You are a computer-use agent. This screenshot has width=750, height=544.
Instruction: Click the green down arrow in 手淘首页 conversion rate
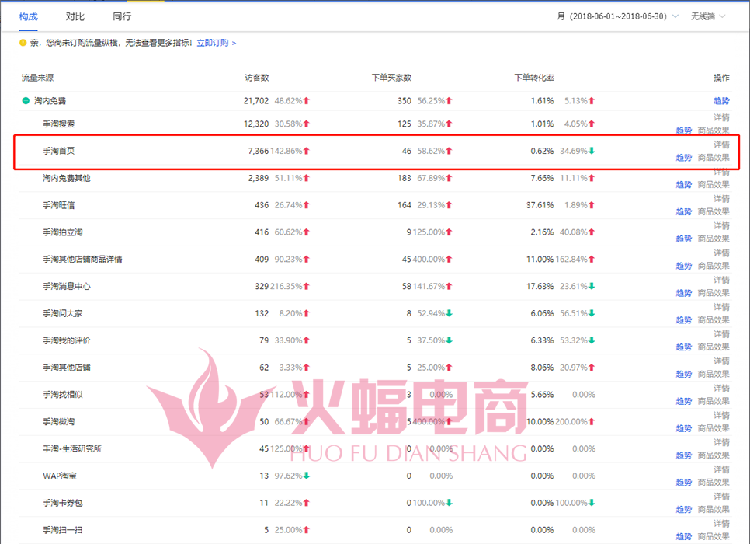point(592,151)
